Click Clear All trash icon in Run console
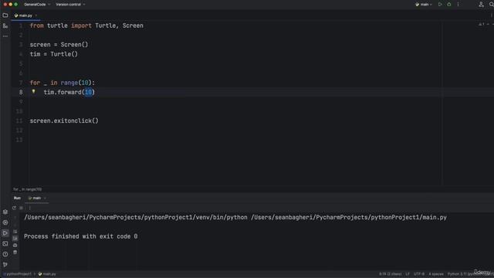 point(15,253)
